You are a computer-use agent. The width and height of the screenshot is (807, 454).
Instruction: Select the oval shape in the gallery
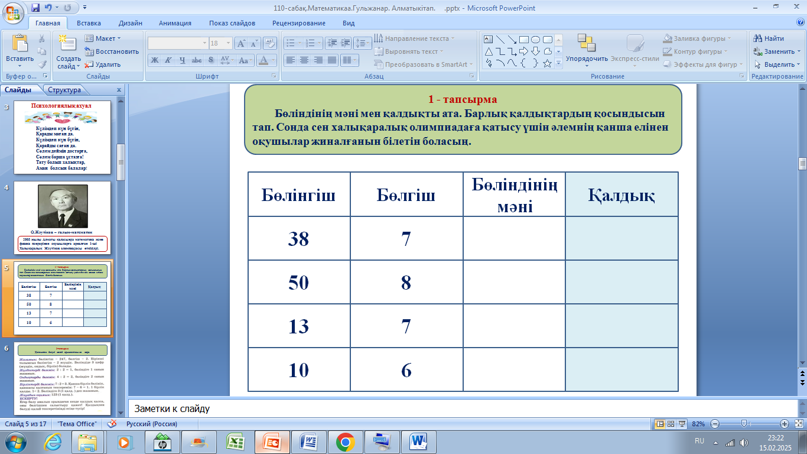536,40
